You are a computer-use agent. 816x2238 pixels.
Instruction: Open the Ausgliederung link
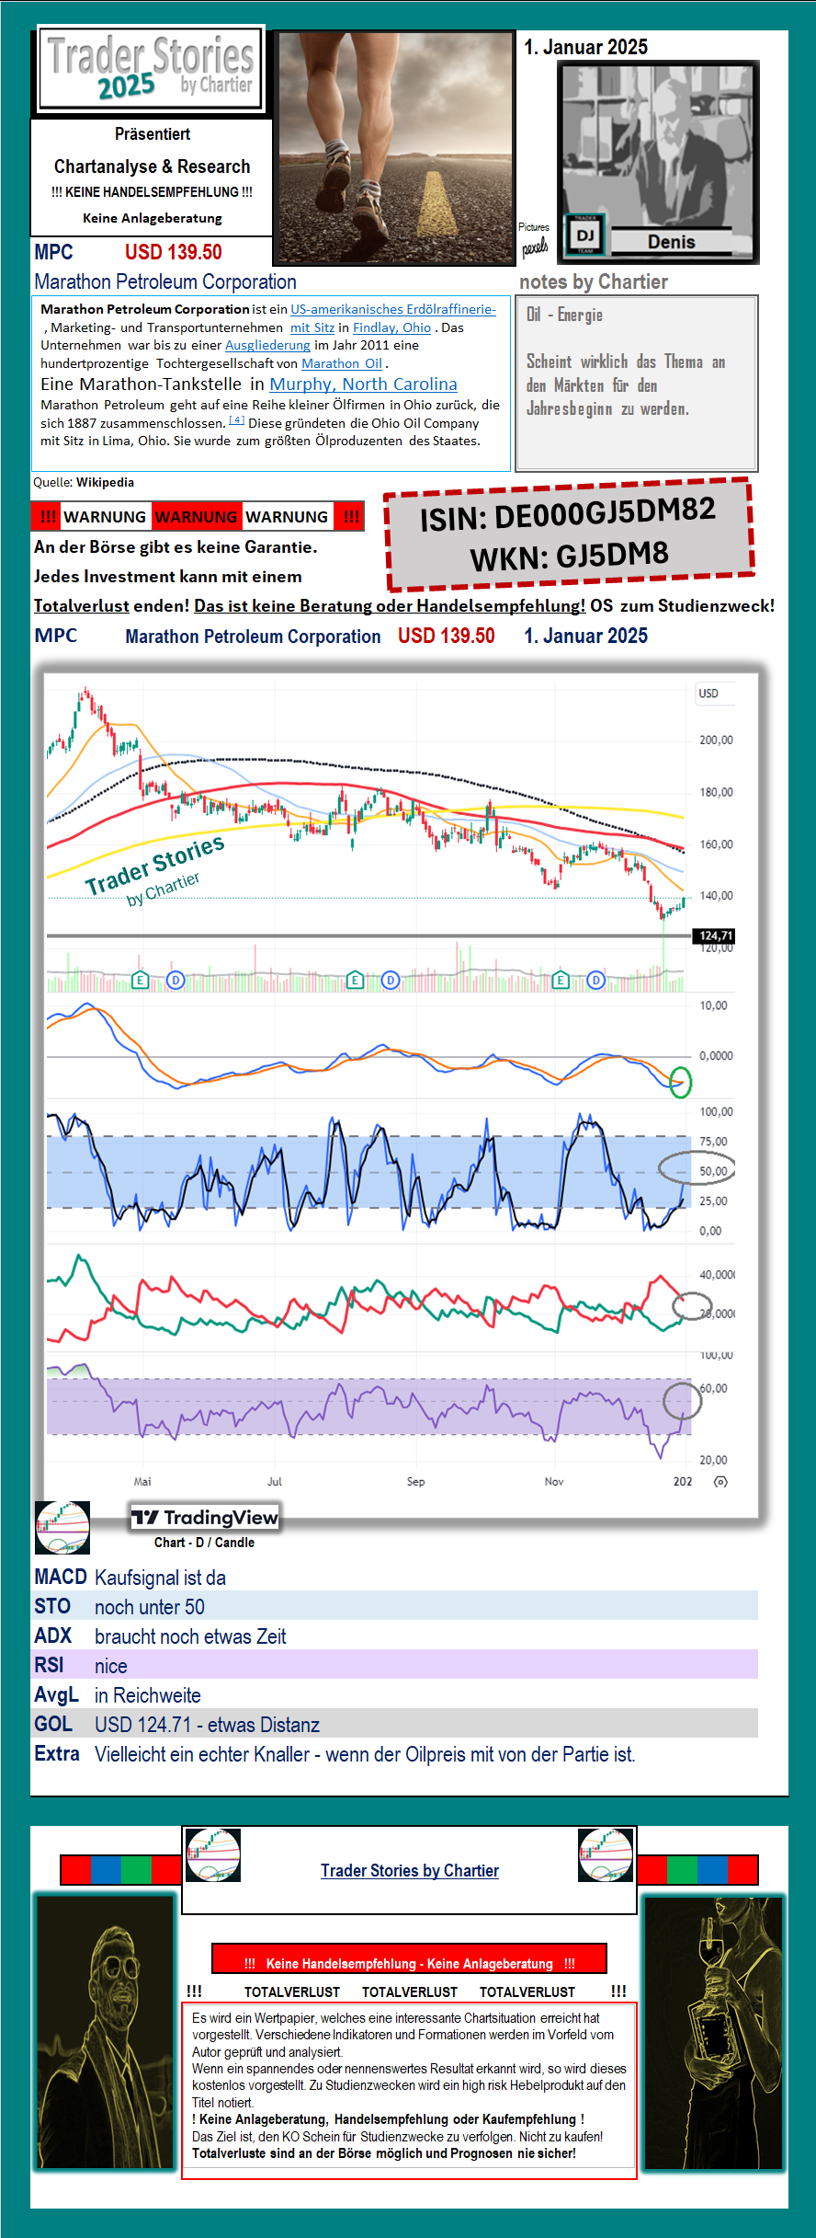267,345
